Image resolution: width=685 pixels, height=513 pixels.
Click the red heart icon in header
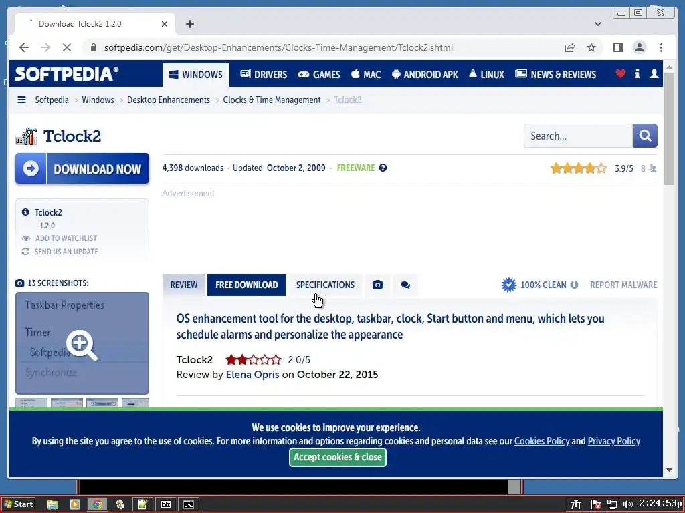coord(620,73)
